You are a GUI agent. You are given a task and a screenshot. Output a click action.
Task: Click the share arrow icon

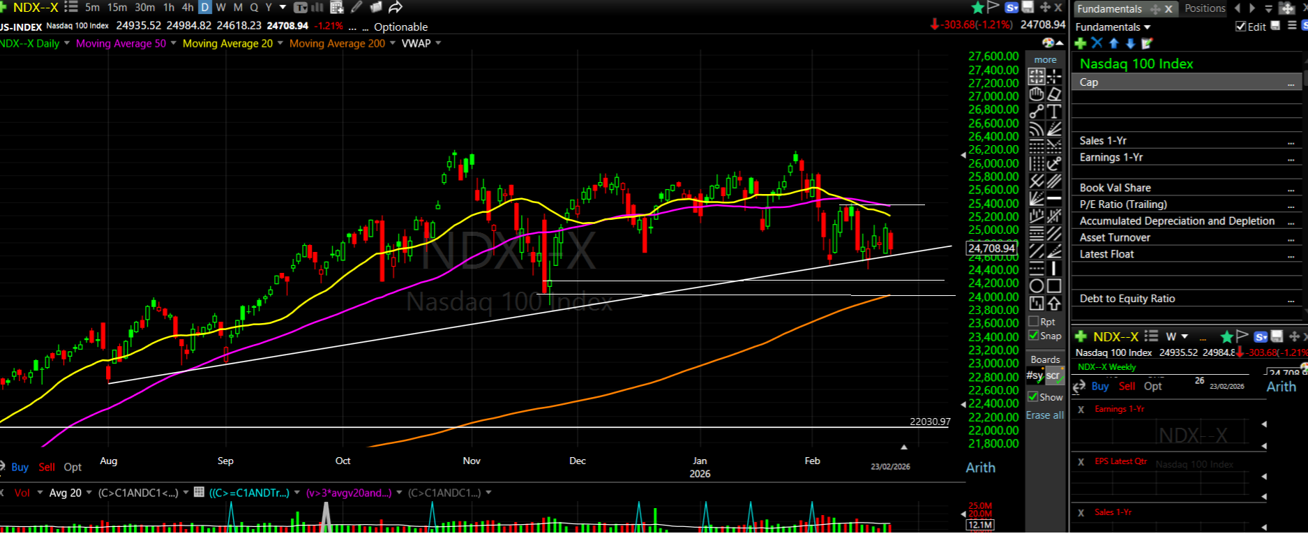(x=396, y=8)
